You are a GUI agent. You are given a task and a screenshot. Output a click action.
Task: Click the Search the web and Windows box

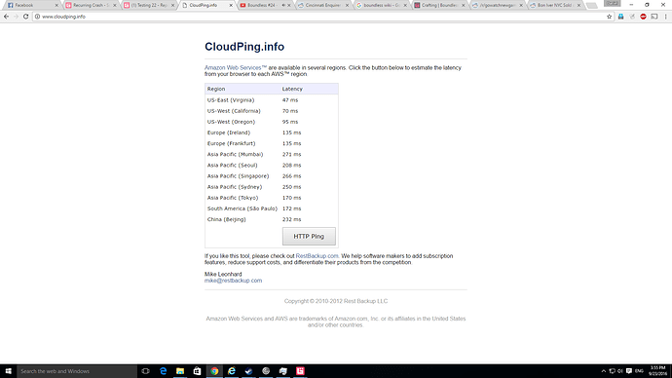[77, 371]
